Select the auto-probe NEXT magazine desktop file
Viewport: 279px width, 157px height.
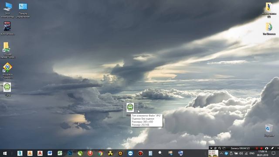[x=7, y=28]
